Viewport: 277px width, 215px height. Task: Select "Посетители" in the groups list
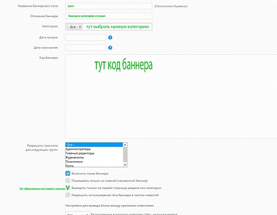(94, 162)
